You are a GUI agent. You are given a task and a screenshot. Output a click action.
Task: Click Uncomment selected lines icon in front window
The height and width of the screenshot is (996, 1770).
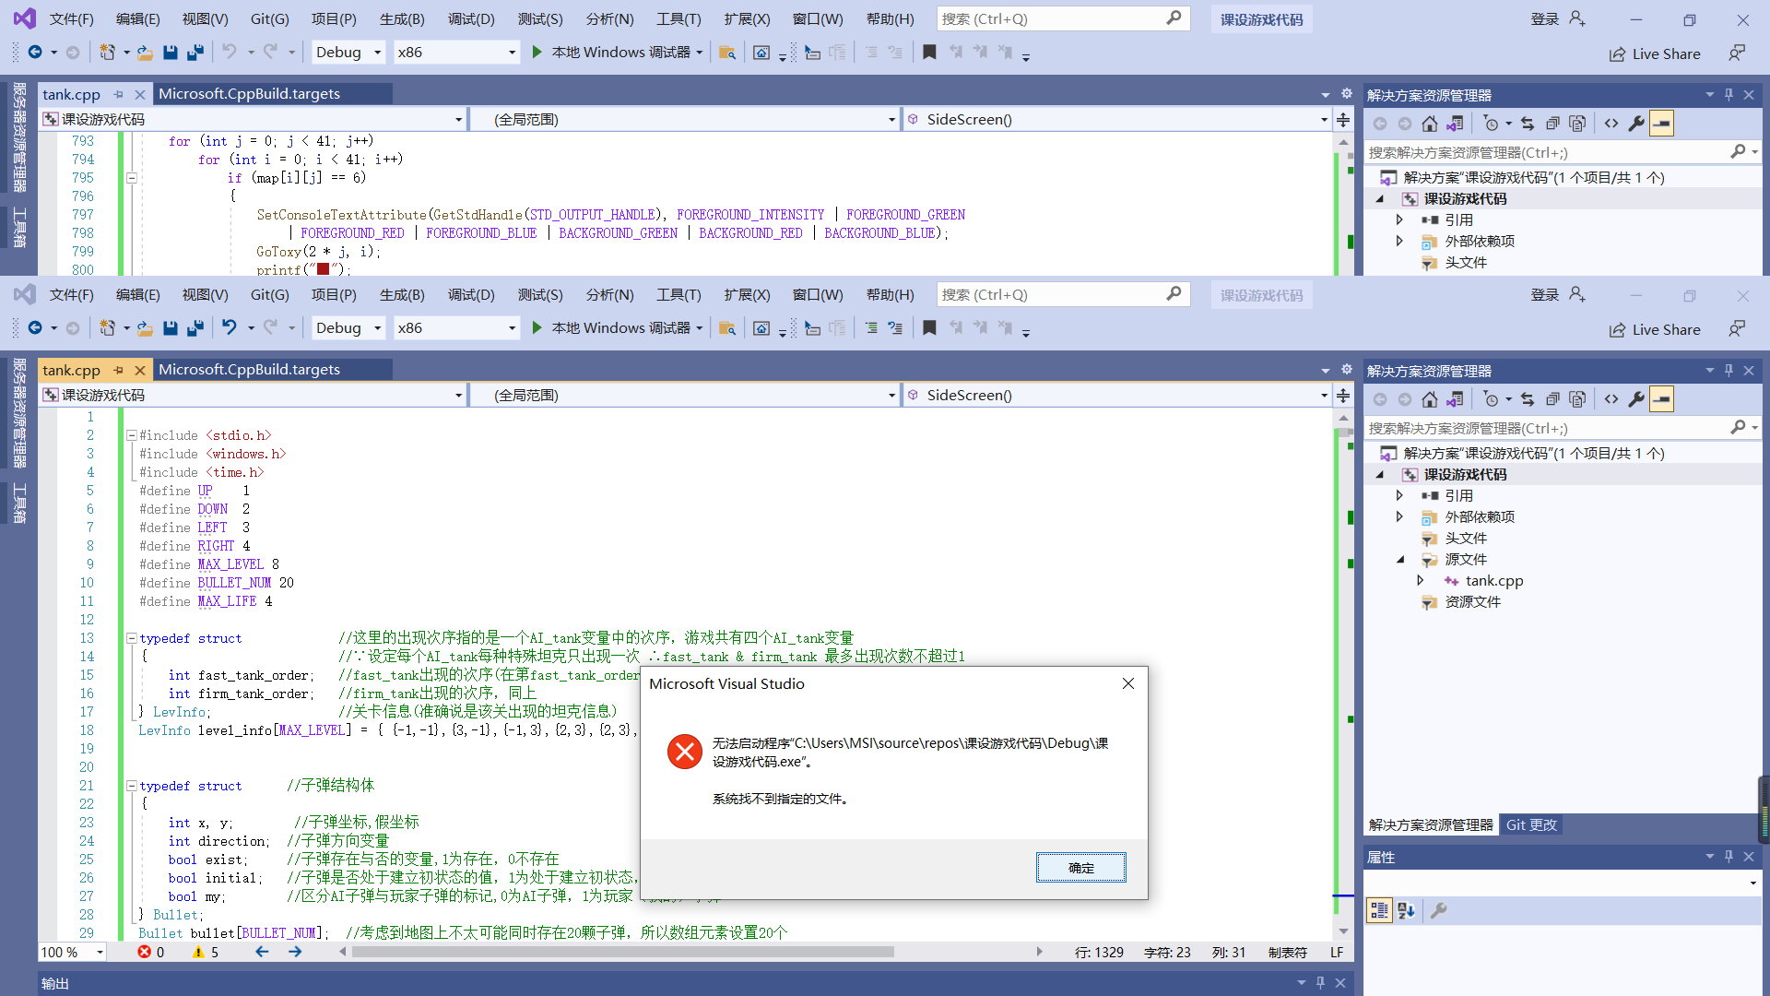point(895,328)
